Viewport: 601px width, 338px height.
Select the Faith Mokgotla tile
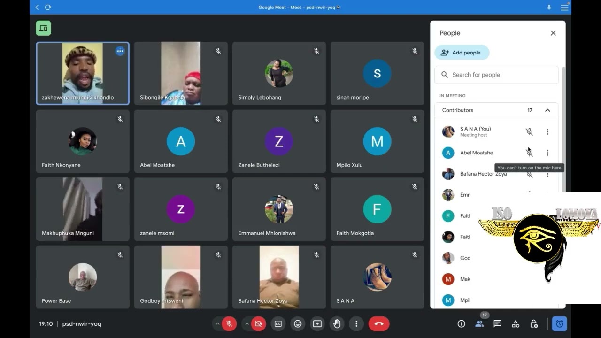pyautogui.click(x=377, y=209)
